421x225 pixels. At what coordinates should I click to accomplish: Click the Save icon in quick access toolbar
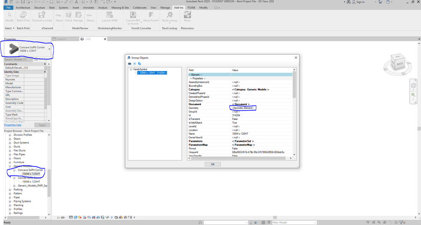click(x=23, y=2)
